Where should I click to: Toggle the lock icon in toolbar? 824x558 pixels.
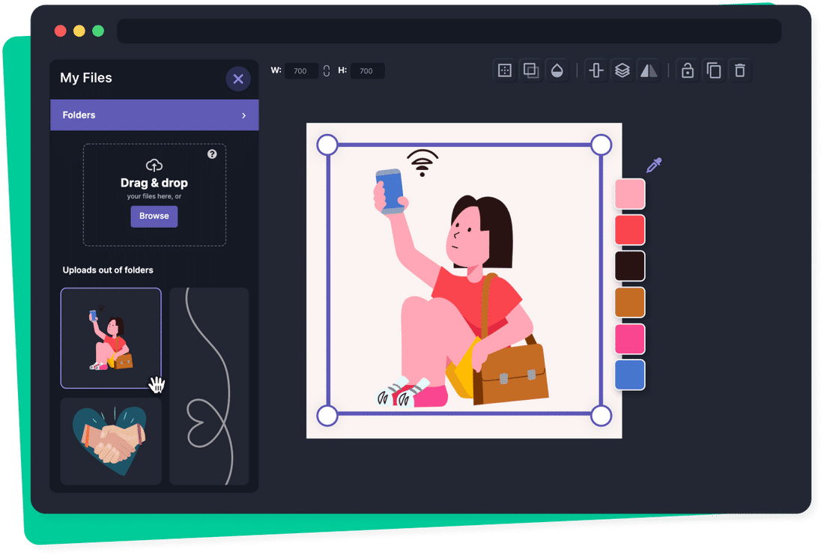click(687, 70)
